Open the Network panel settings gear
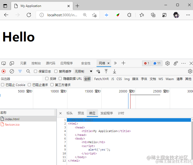 (x=190, y=71)
